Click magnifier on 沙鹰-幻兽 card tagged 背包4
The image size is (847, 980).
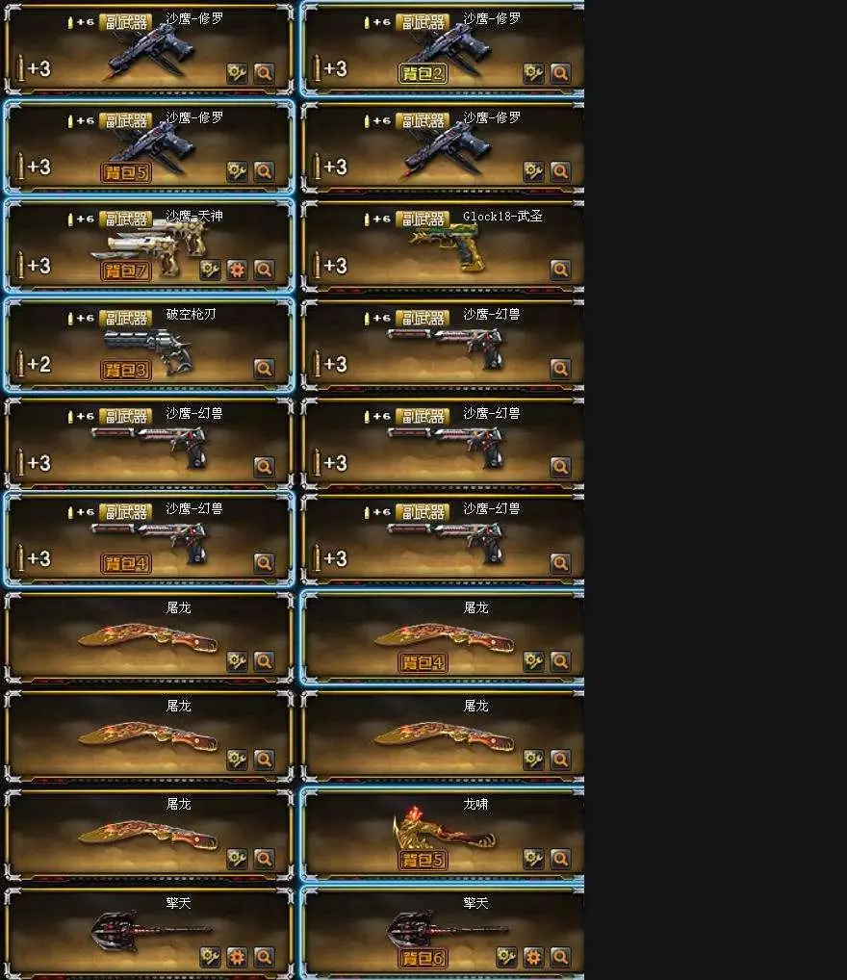(264, 563)
